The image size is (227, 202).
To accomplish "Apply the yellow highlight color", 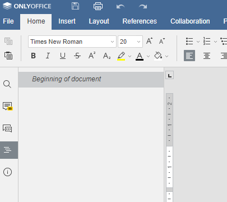I will pyautogui.click(x=121, y=56).
